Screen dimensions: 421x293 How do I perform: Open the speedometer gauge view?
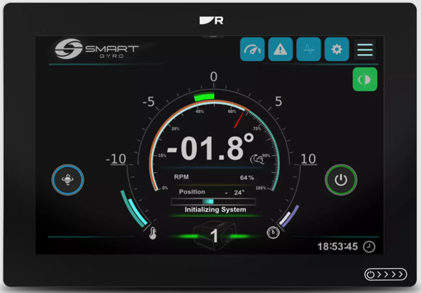[x=253, y=50]
